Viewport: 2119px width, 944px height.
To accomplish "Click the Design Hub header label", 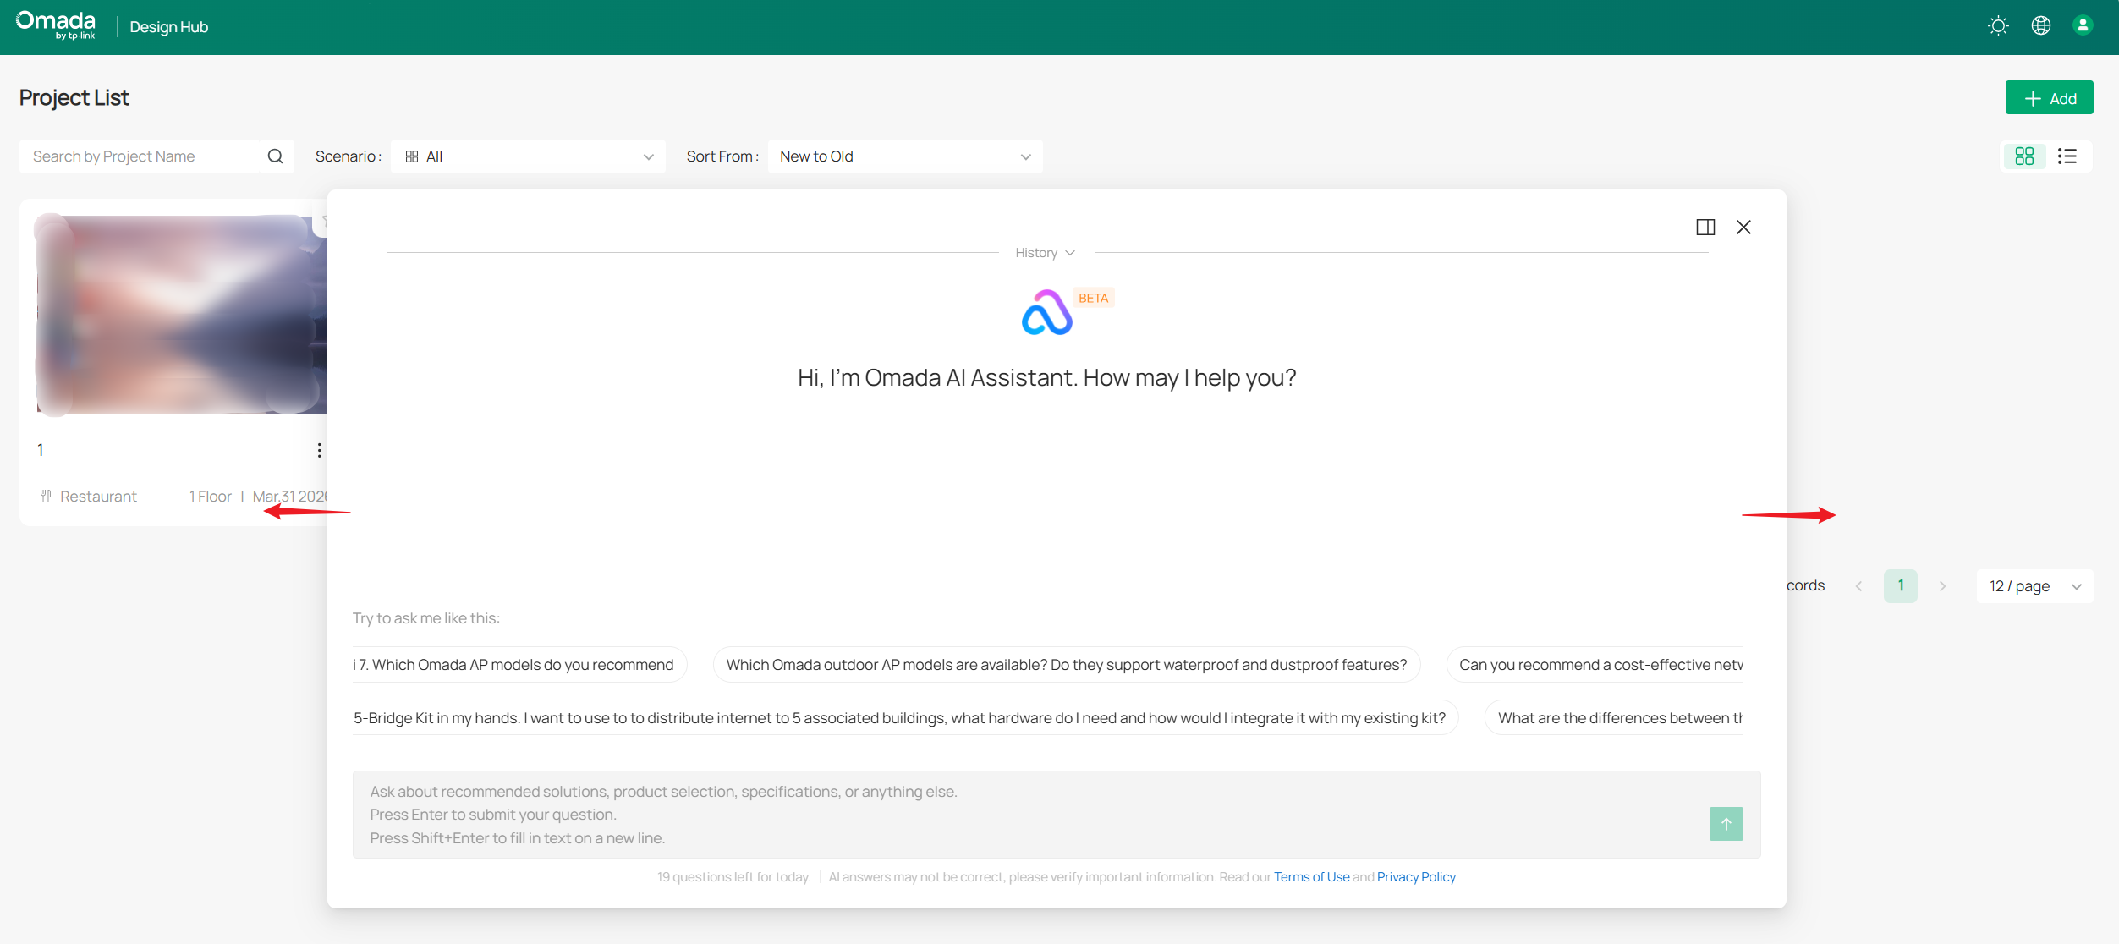I will click(169, 27).
